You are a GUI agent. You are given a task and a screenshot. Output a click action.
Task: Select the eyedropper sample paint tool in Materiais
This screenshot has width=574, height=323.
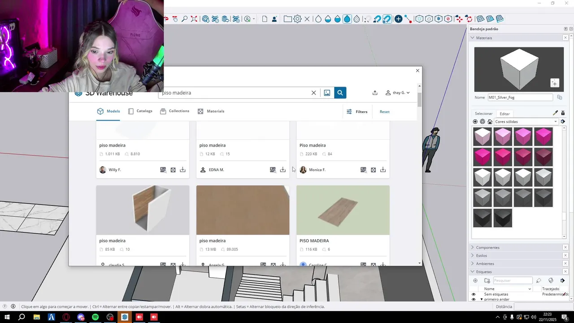[555, 113]
